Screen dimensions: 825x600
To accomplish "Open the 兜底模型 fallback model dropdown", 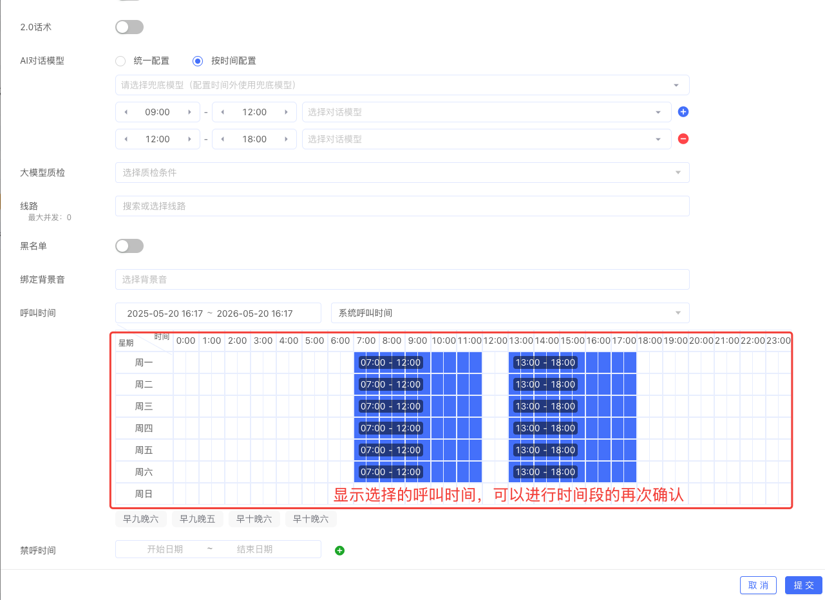I will coord(403,85).
